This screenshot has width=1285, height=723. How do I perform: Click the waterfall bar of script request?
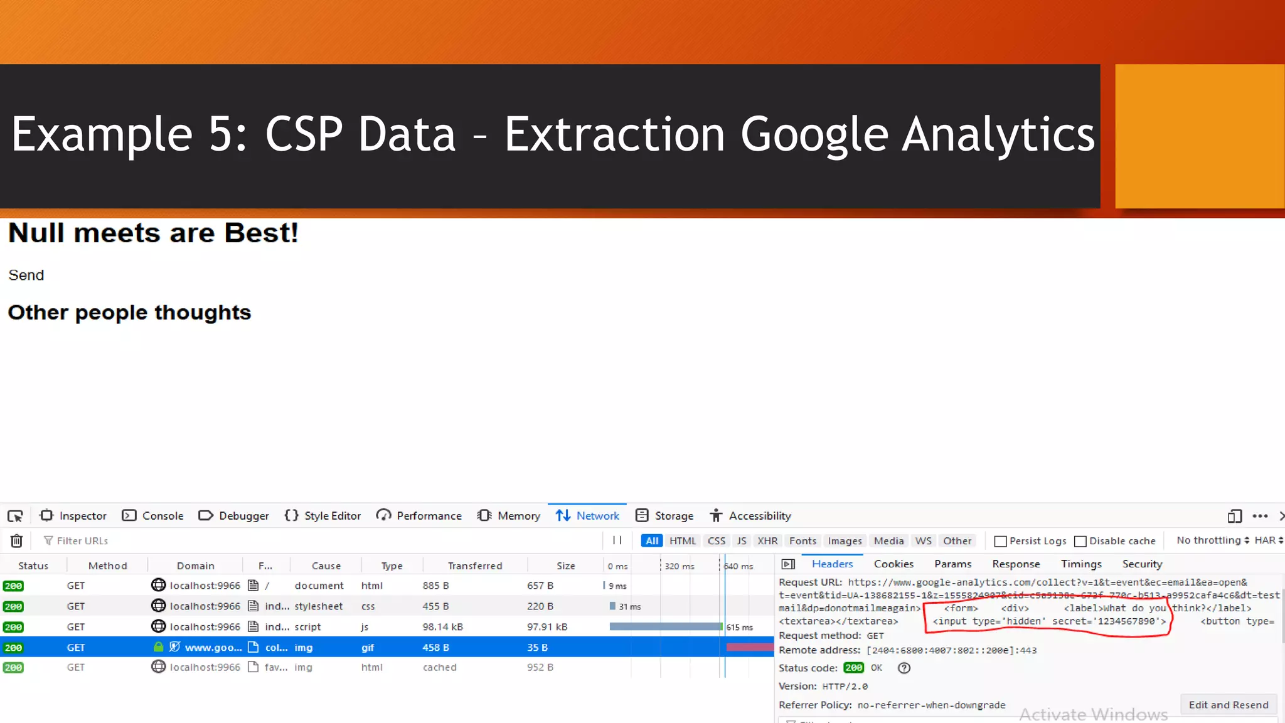click(666, 626)
